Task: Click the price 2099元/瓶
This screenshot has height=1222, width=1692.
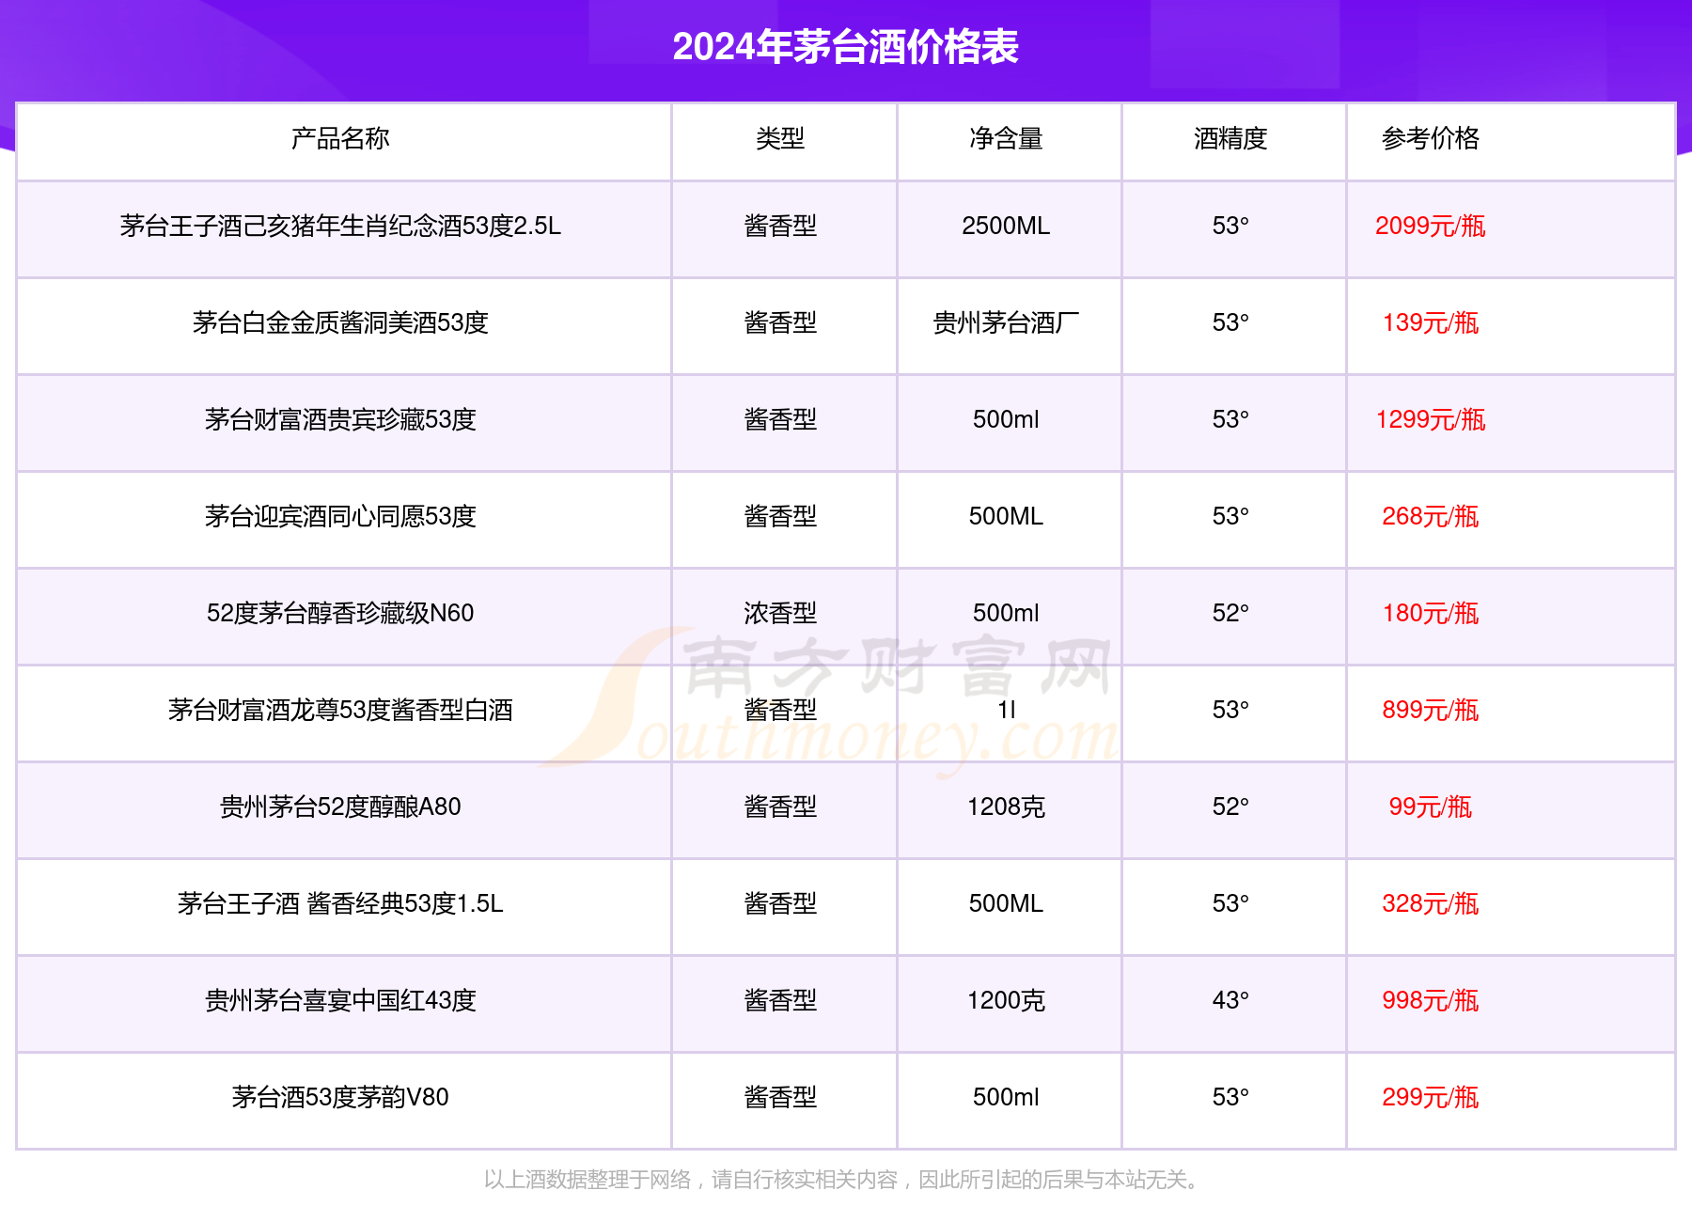Action: (1430, 227)
